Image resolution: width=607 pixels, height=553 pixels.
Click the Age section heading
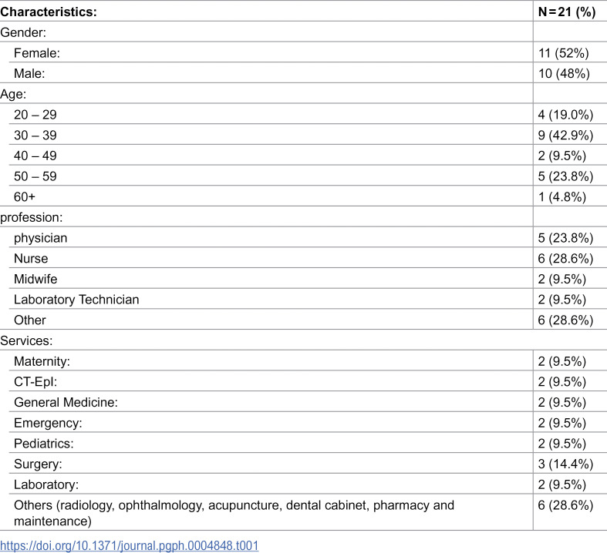click(13, 94)
